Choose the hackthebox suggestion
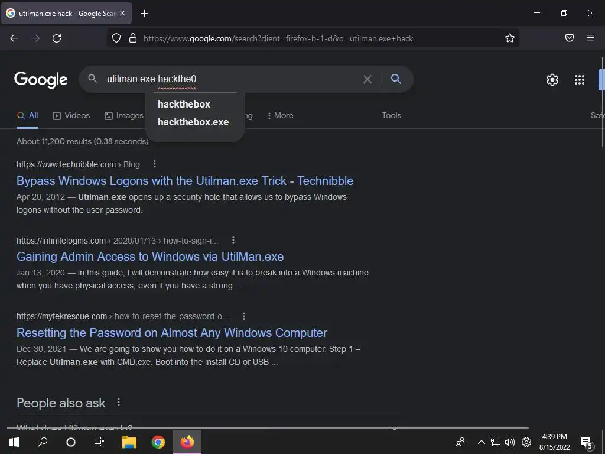605x454 pixels. coord(184,104)
